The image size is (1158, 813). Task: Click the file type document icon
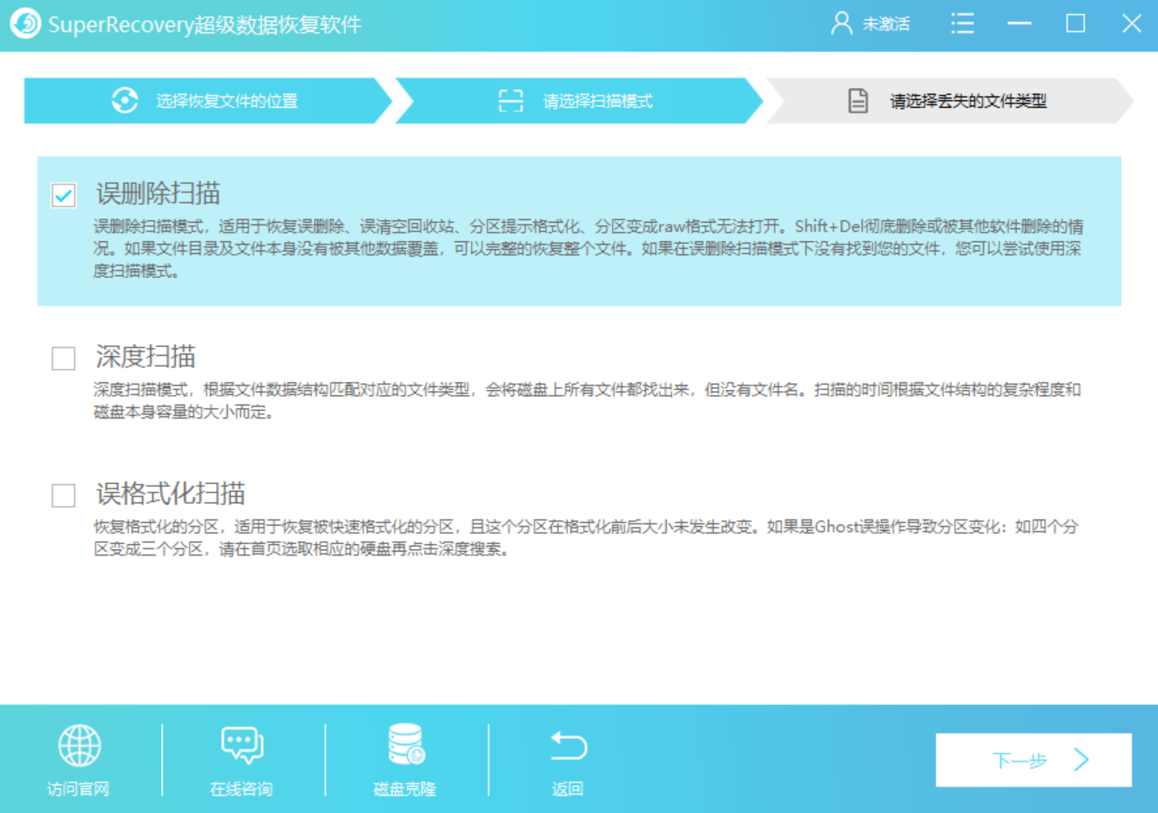coord(858,101)
